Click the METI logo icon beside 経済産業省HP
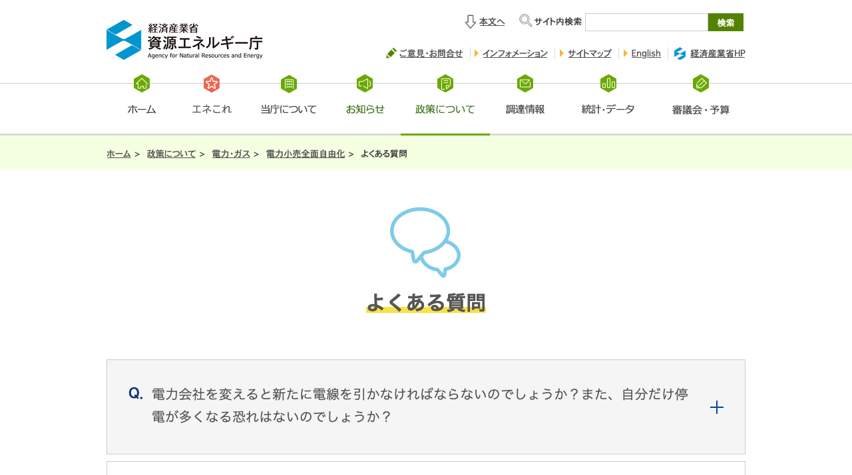Screen dimensions: 852x475 tap(680, 53)
